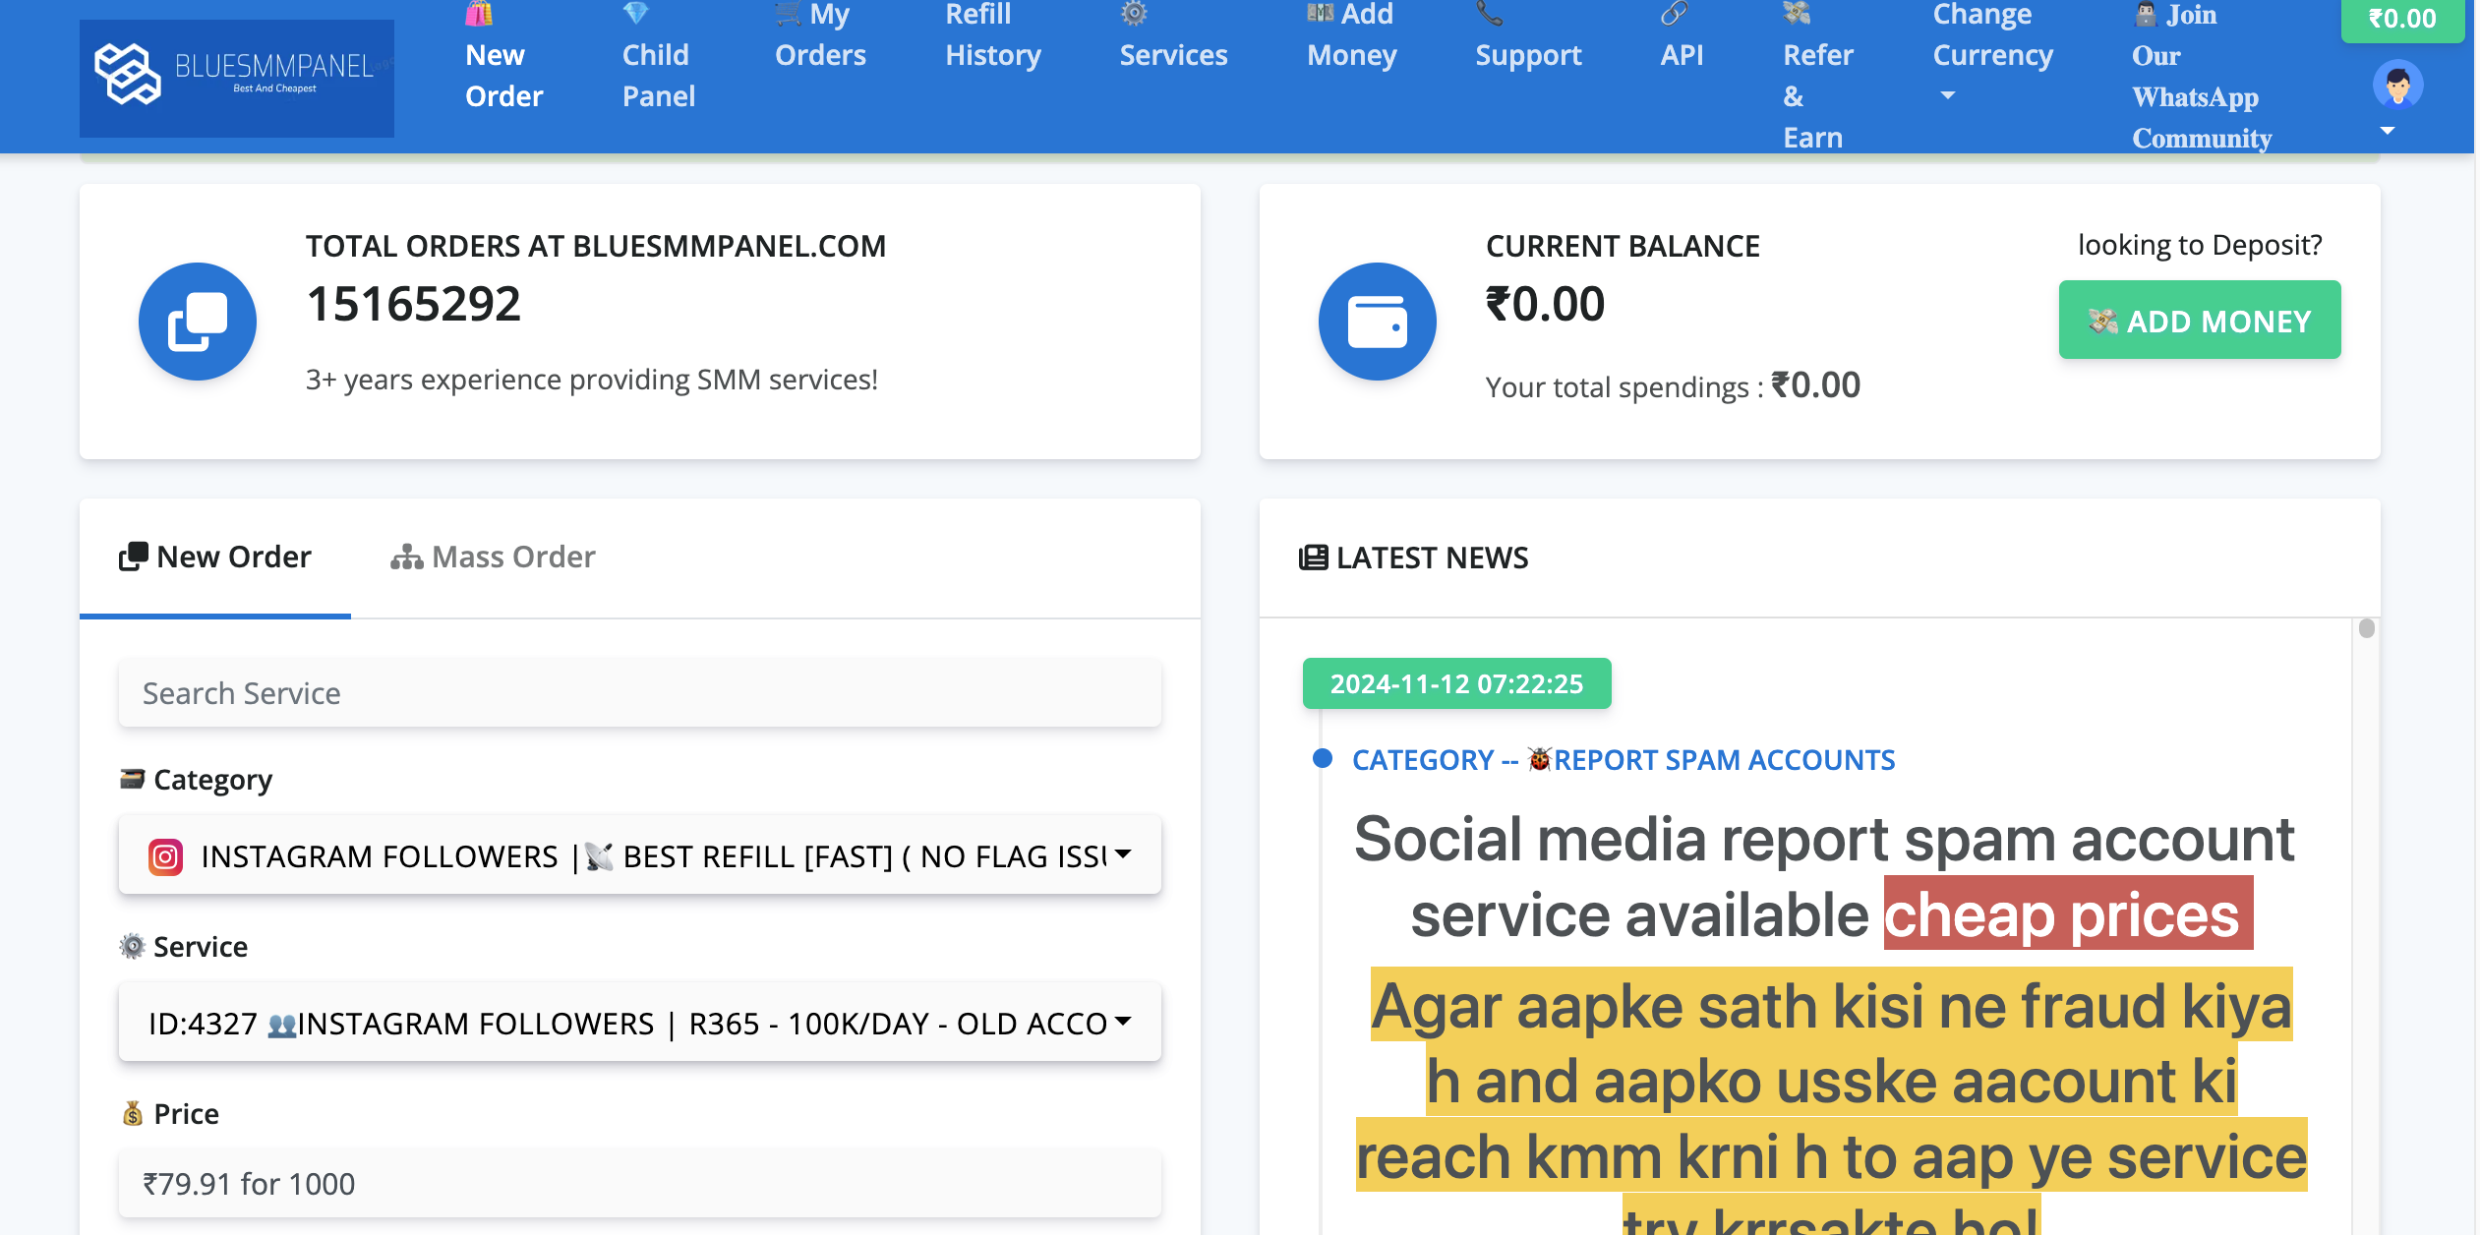Expand the profile avatar dropdown arrow
Viewport: 2480px width, 1235px height.
2387,131
